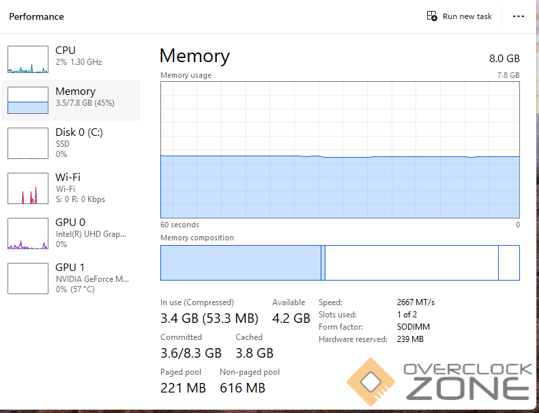Click the Performance page heading
This screenshot has height=413, width=539.
[x=36, y=16]
